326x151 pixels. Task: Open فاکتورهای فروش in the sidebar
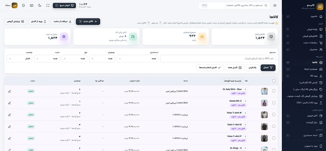(304, 36)
